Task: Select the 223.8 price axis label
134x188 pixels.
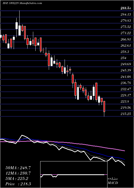Action: click(x=125, y=102)
